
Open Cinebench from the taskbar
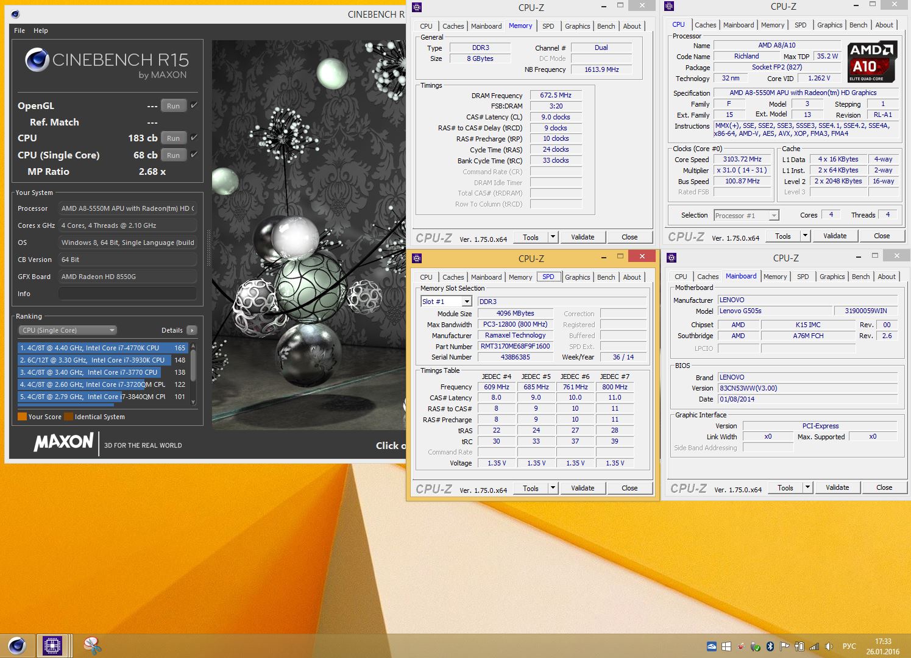(x=16, y=645)
